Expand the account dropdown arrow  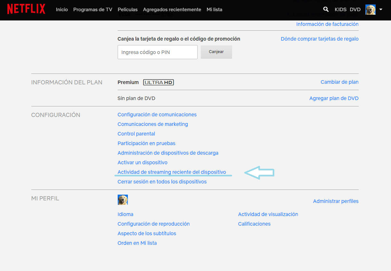(x=381, y=10)
